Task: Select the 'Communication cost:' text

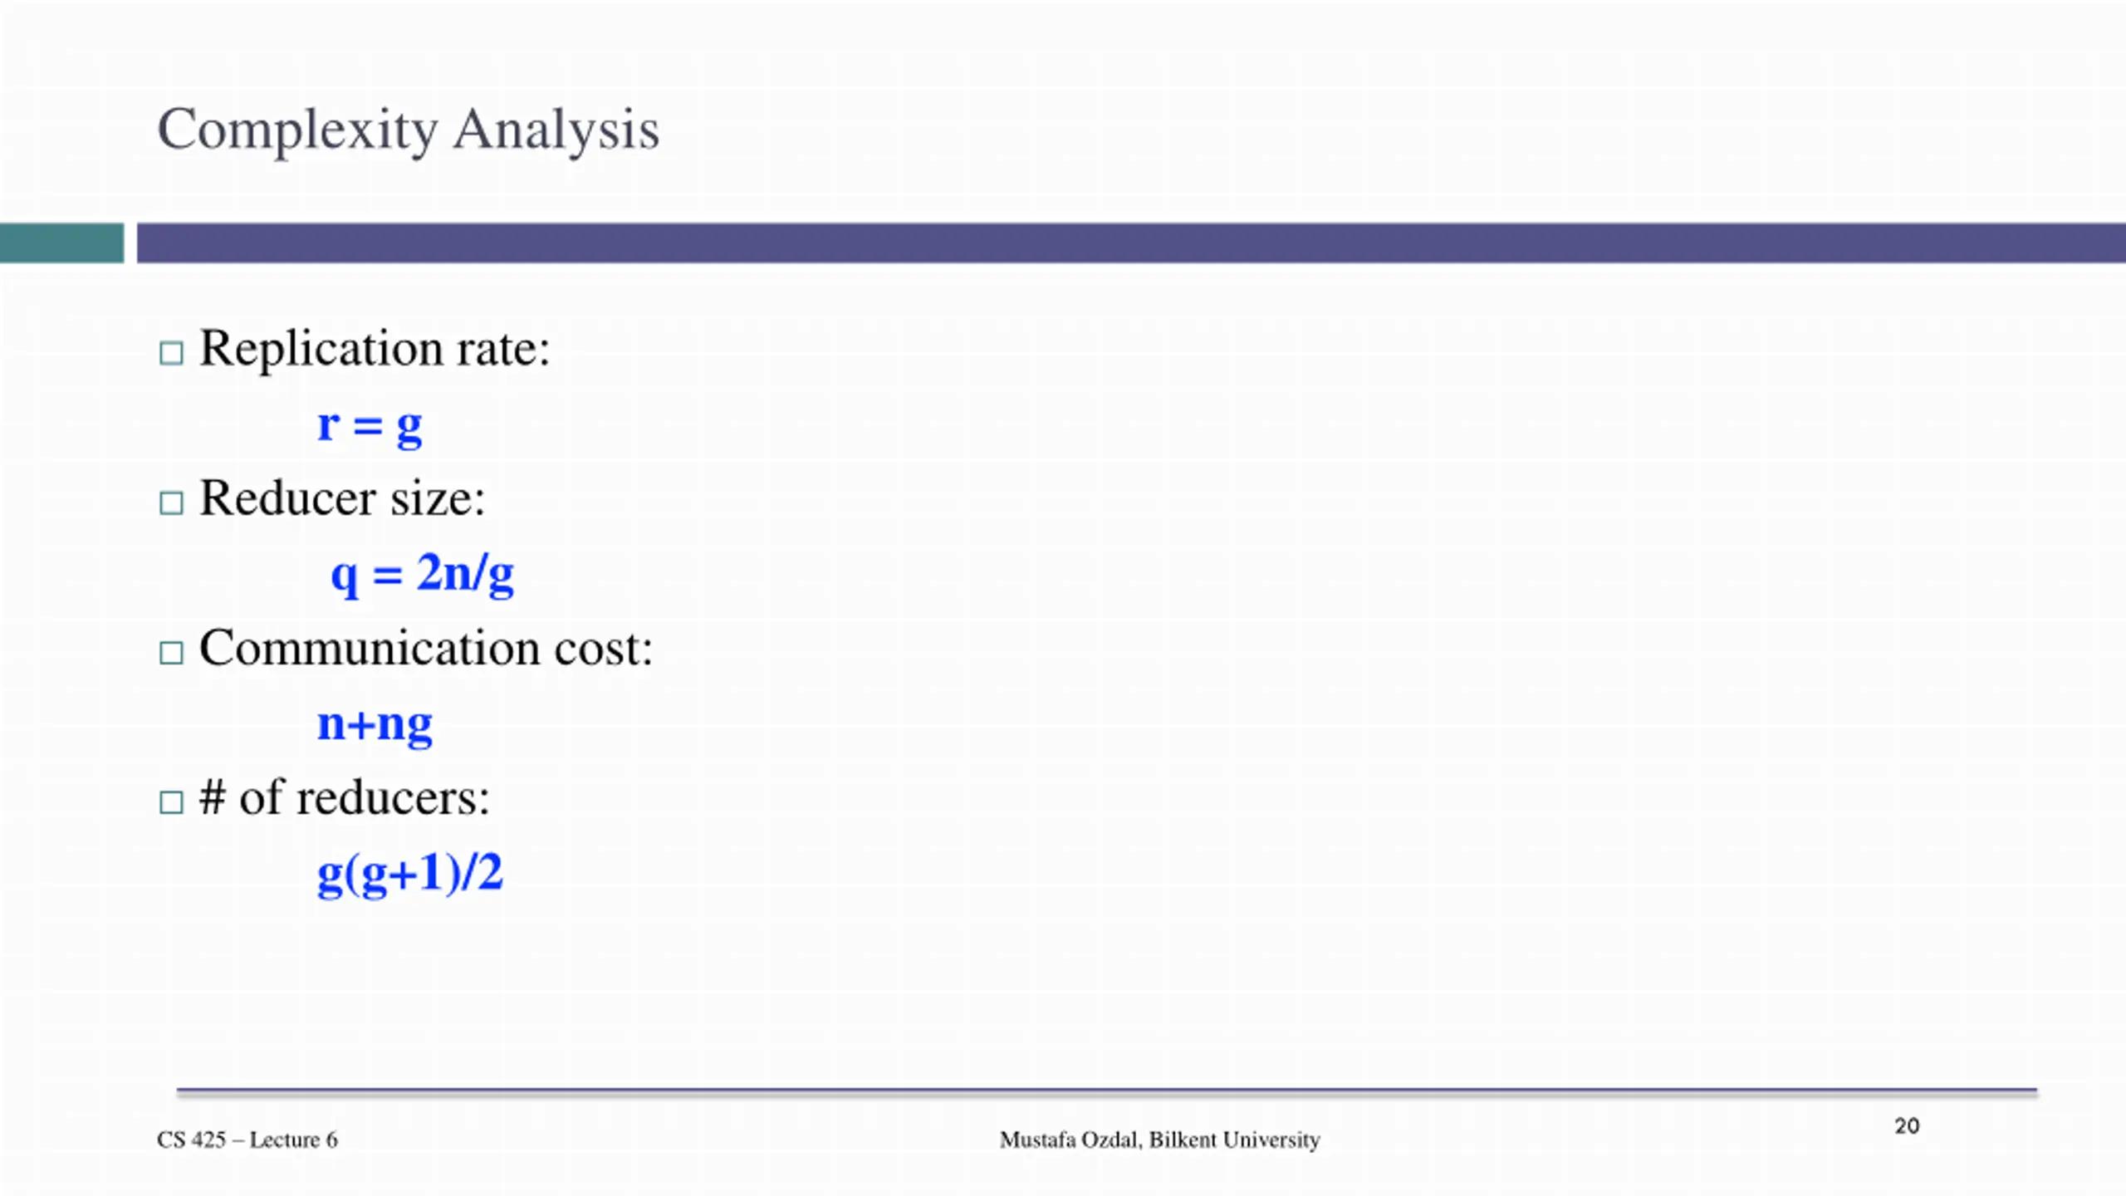Action: click(426, 648)
